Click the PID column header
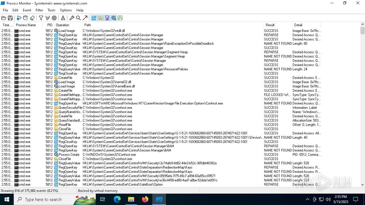Viewport: 365px width, 205px height. click(x=48, y=25)
